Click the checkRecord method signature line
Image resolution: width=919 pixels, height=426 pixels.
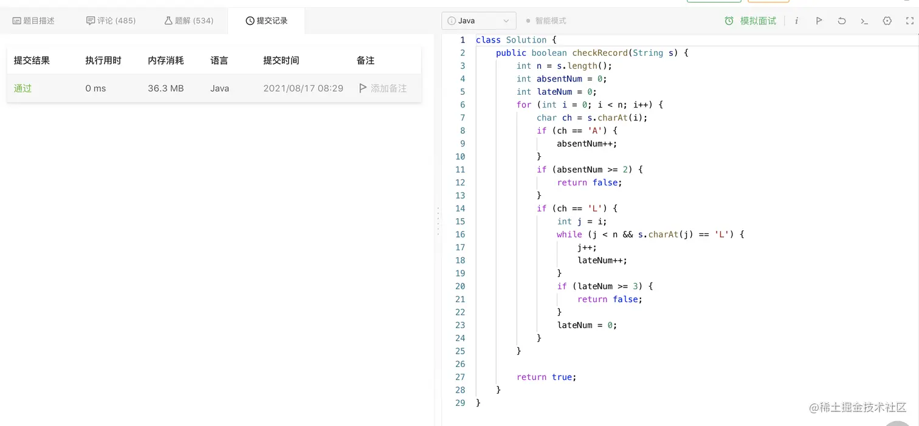tap(592, 53)
